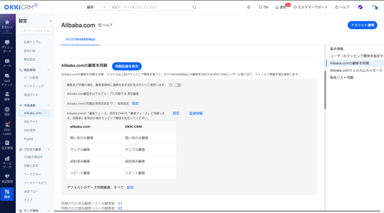This screenshot has height=213, width=384.
Task: Click the main content vertical scrollbar
Action: 325,90
